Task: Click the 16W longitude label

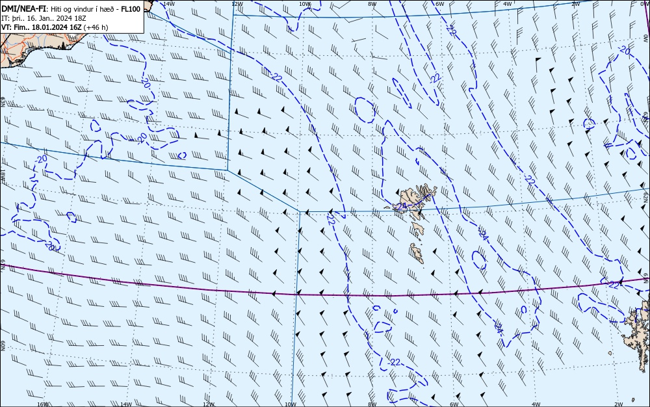Action: point(43,404)
